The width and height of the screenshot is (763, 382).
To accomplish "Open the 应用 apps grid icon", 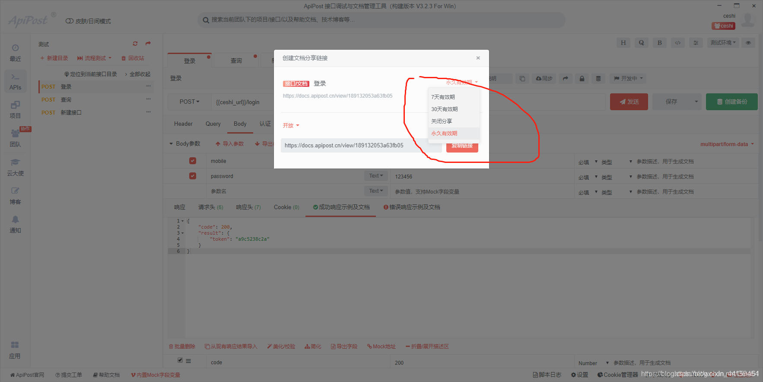I will point(15,350).
